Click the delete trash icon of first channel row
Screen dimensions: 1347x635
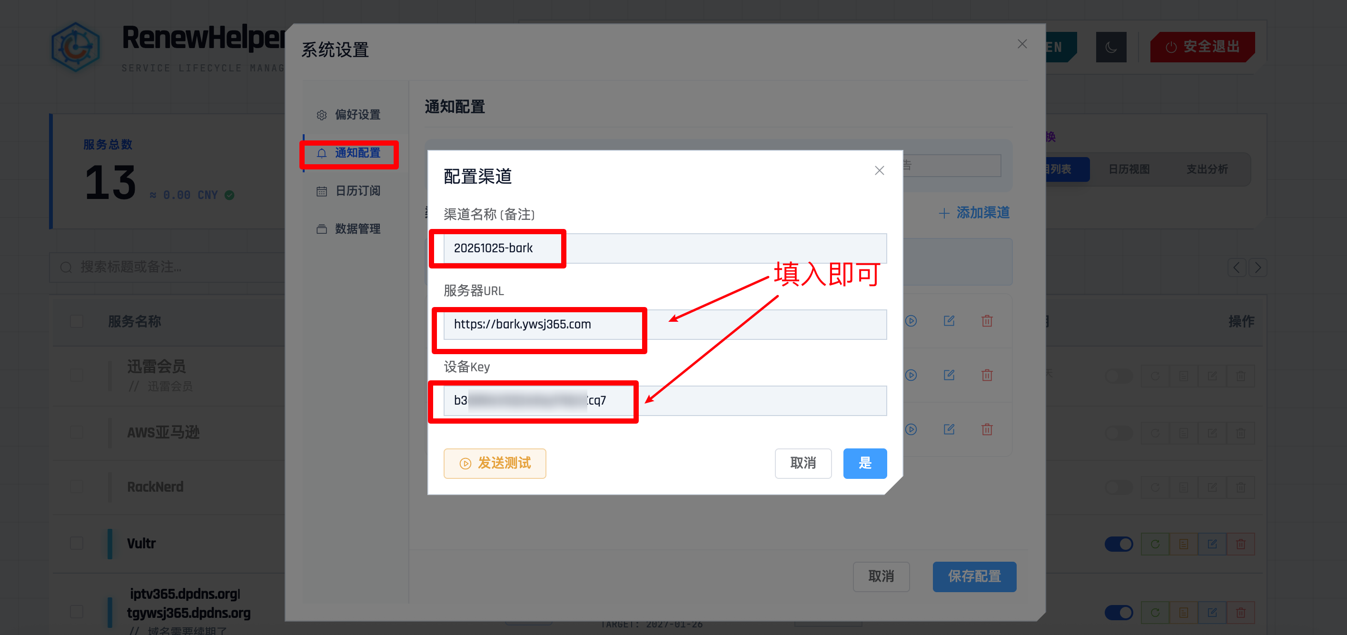987,321
